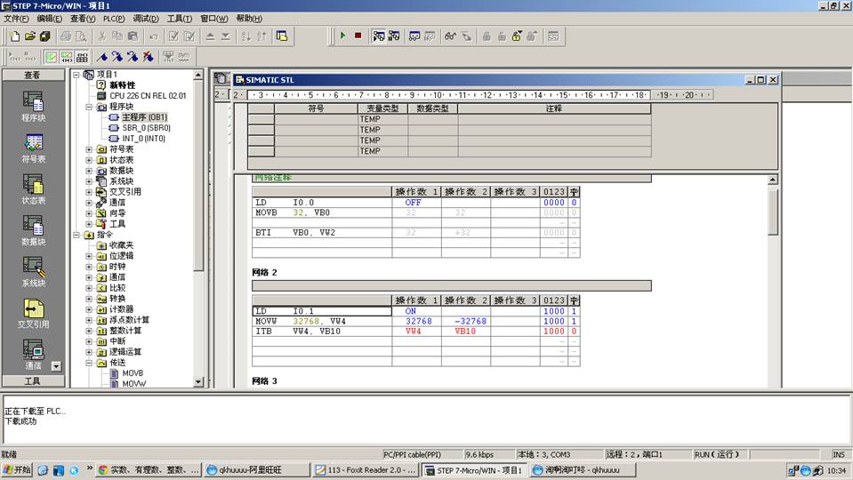Collapse the 程序块 program block node
The image size is (853, 480).
click(x=89, y=107)
